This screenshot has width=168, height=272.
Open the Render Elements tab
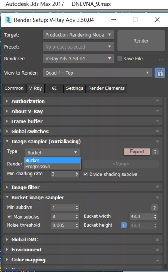point(106,88)
